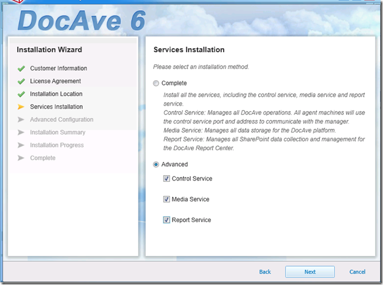Select the Complete installation radio button

[x=156, y=83]
